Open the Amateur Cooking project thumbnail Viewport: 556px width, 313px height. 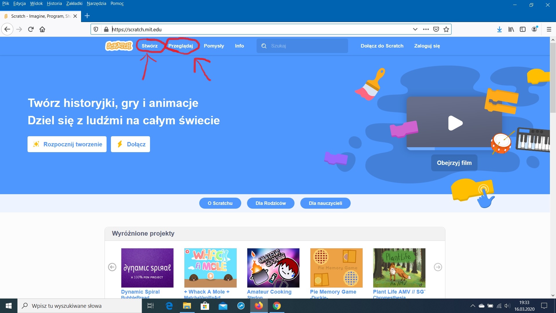(x=273, y=268)
